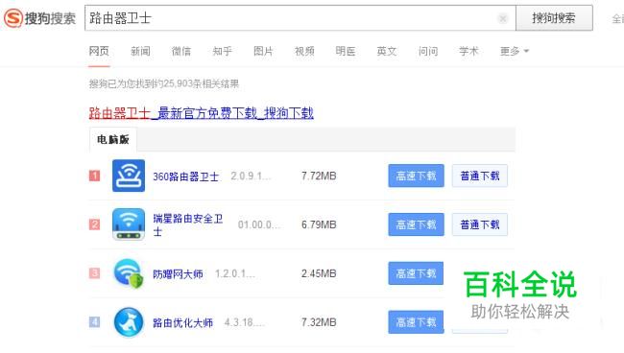Screen dimensions: 624x353
Task: Click version text 1.2.0.1...
Action: [235, 273]
